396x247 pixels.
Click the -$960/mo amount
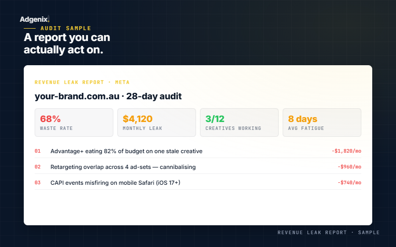(x=349, y=167)
